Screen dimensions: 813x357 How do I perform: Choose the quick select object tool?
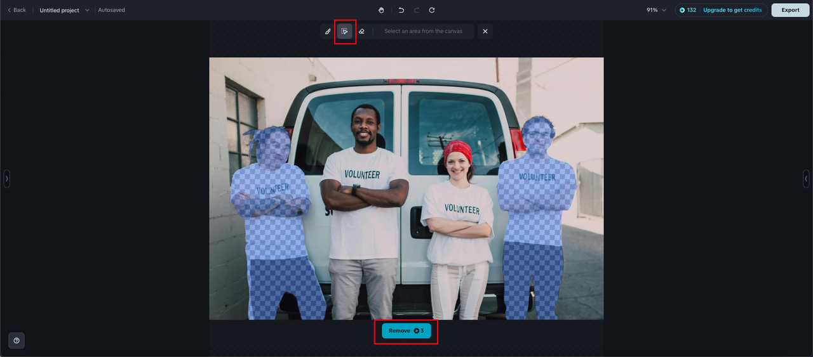click(345, 31)
